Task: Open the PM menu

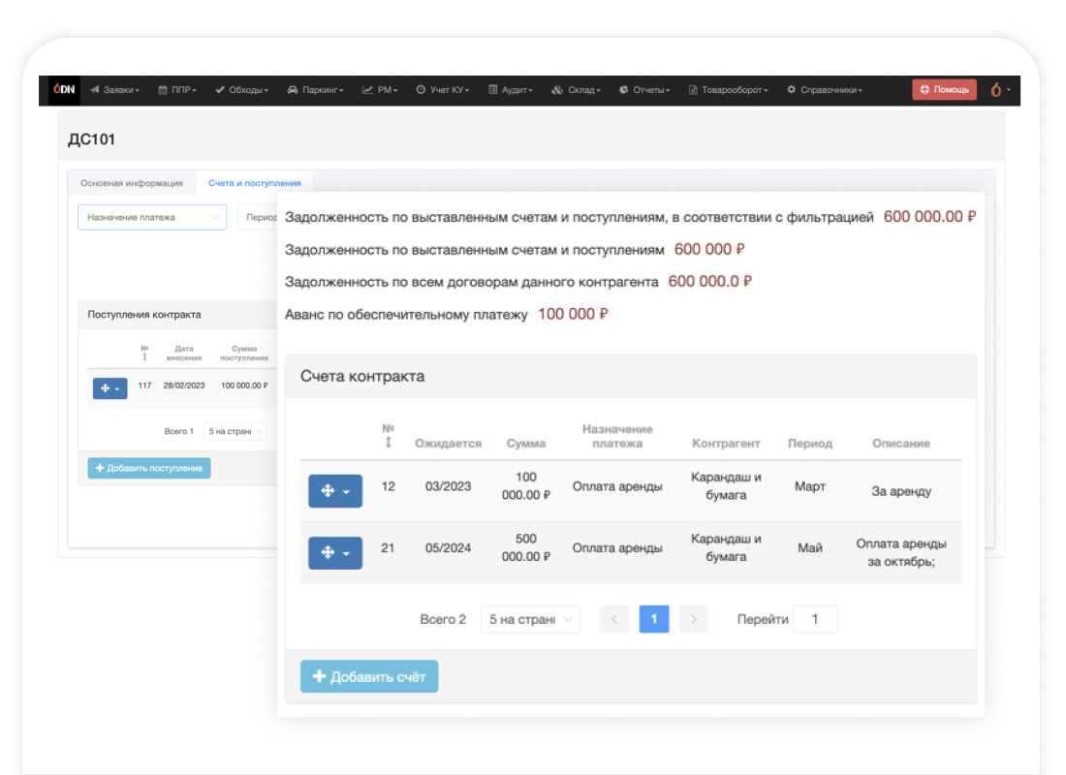Action: (x=379, y=90)
